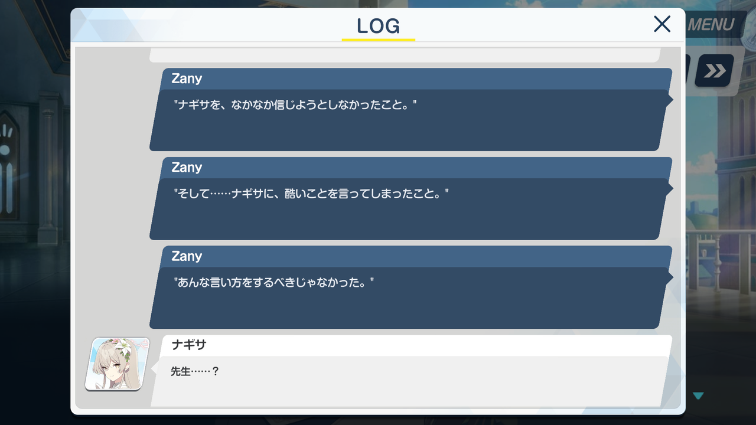
Task: Click the double-arrow skip icon
Action: click(715, 71)
